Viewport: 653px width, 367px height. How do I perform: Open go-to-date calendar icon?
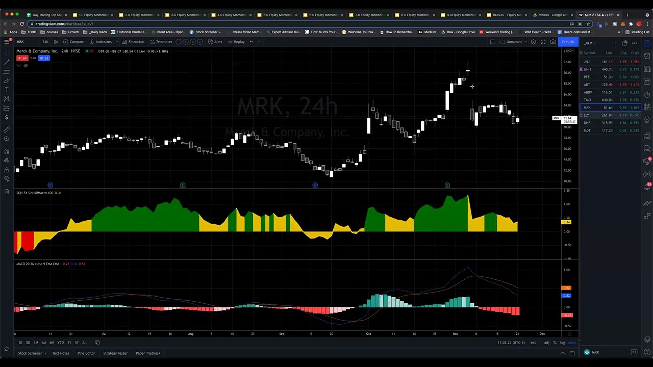pos(97,343)
